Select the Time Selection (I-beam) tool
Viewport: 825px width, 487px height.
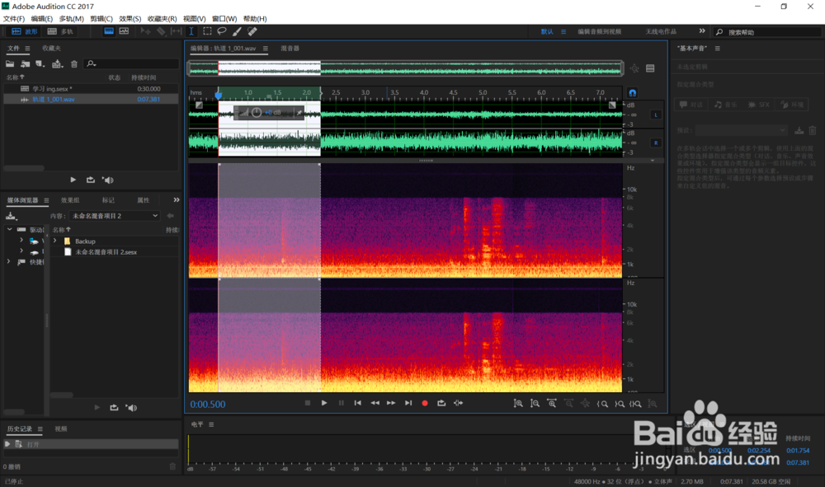pyautogui.click(x=191, y=31)
